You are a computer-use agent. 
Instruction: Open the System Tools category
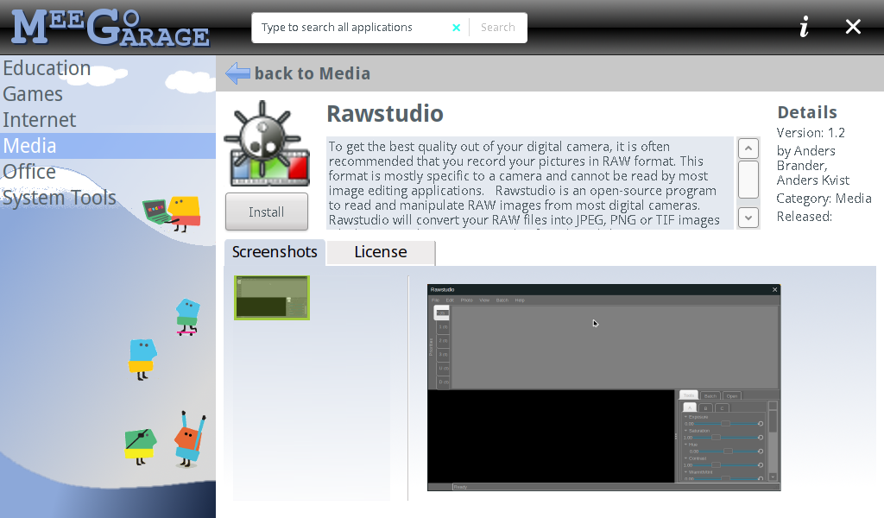(60, 198)
